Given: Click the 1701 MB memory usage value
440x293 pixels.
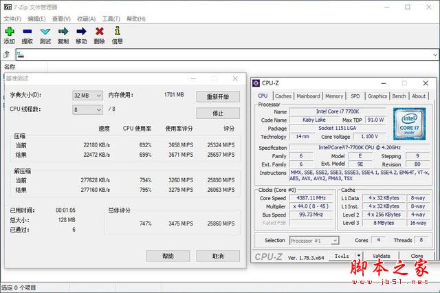Looking at the screenshot, I should (x=174, y=95).
